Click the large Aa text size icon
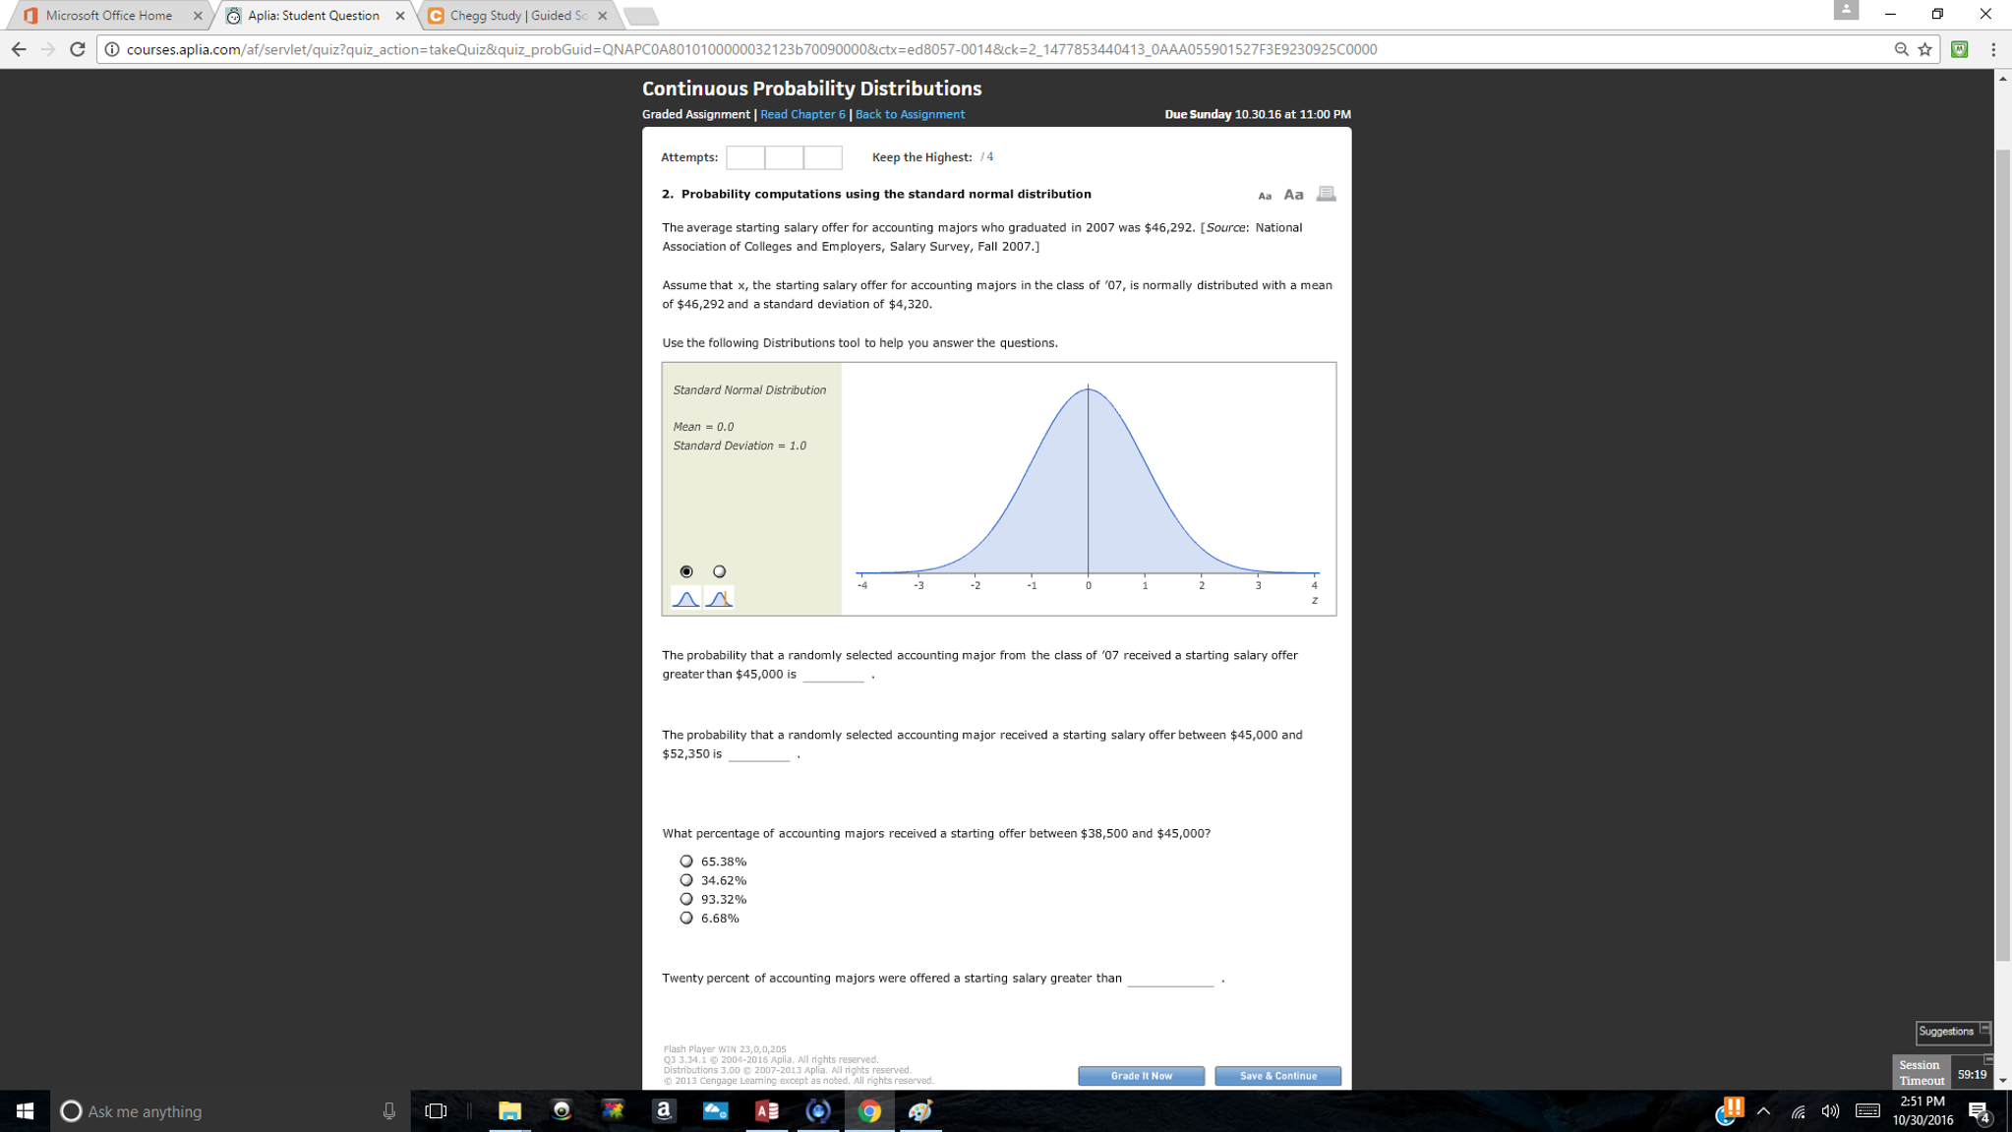 [x=1292, y=194]
